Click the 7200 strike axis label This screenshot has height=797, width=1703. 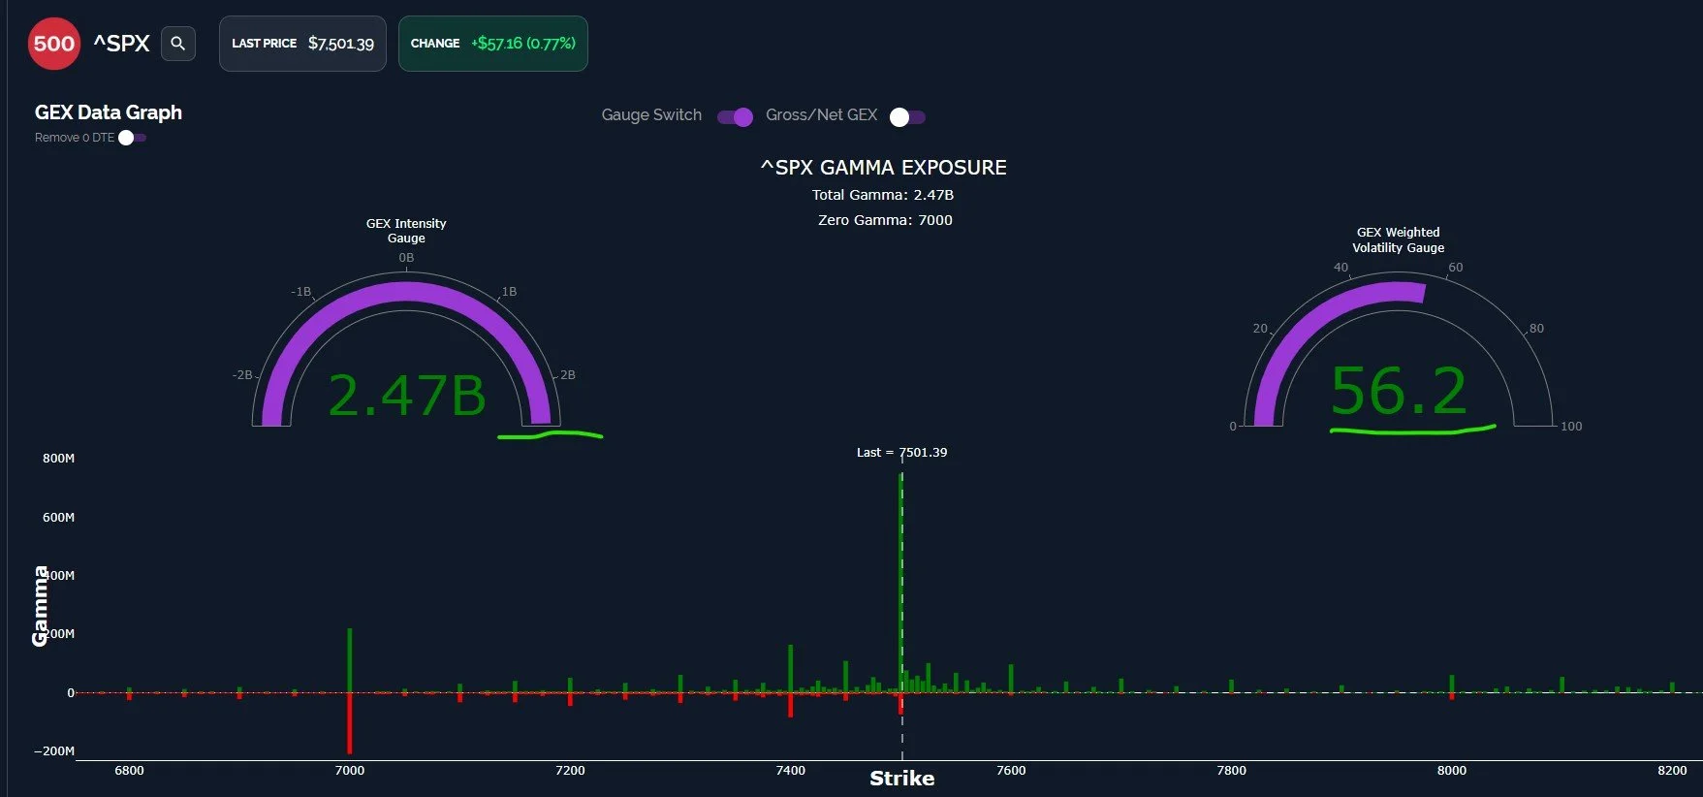point(570,771)
